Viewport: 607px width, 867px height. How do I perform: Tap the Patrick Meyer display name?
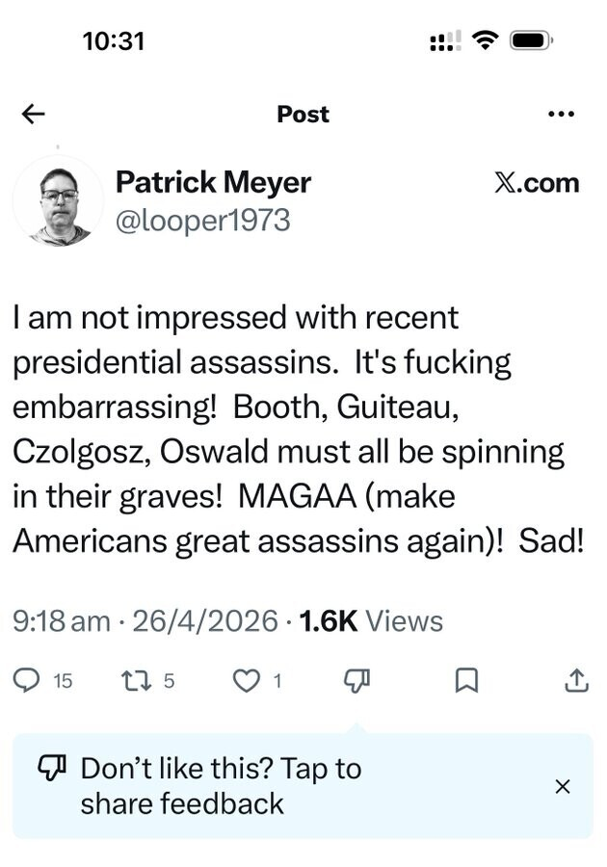213,182
